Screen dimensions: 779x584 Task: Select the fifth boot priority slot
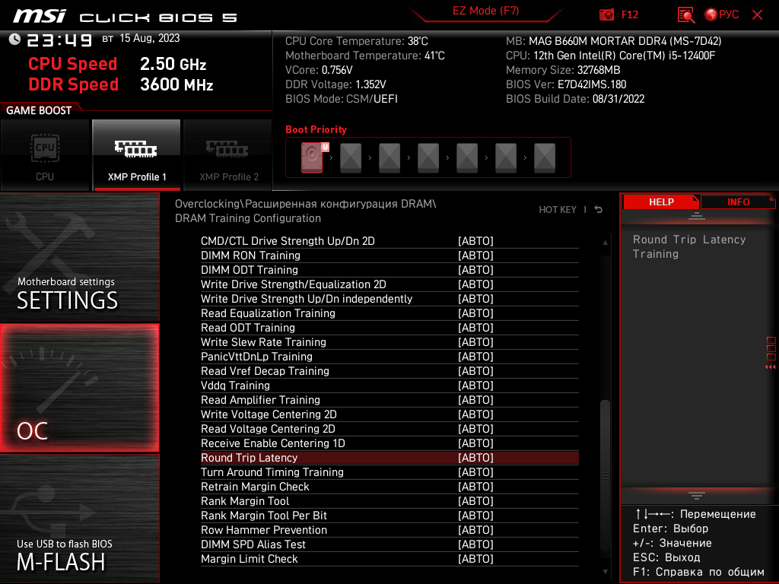point(467,157)
